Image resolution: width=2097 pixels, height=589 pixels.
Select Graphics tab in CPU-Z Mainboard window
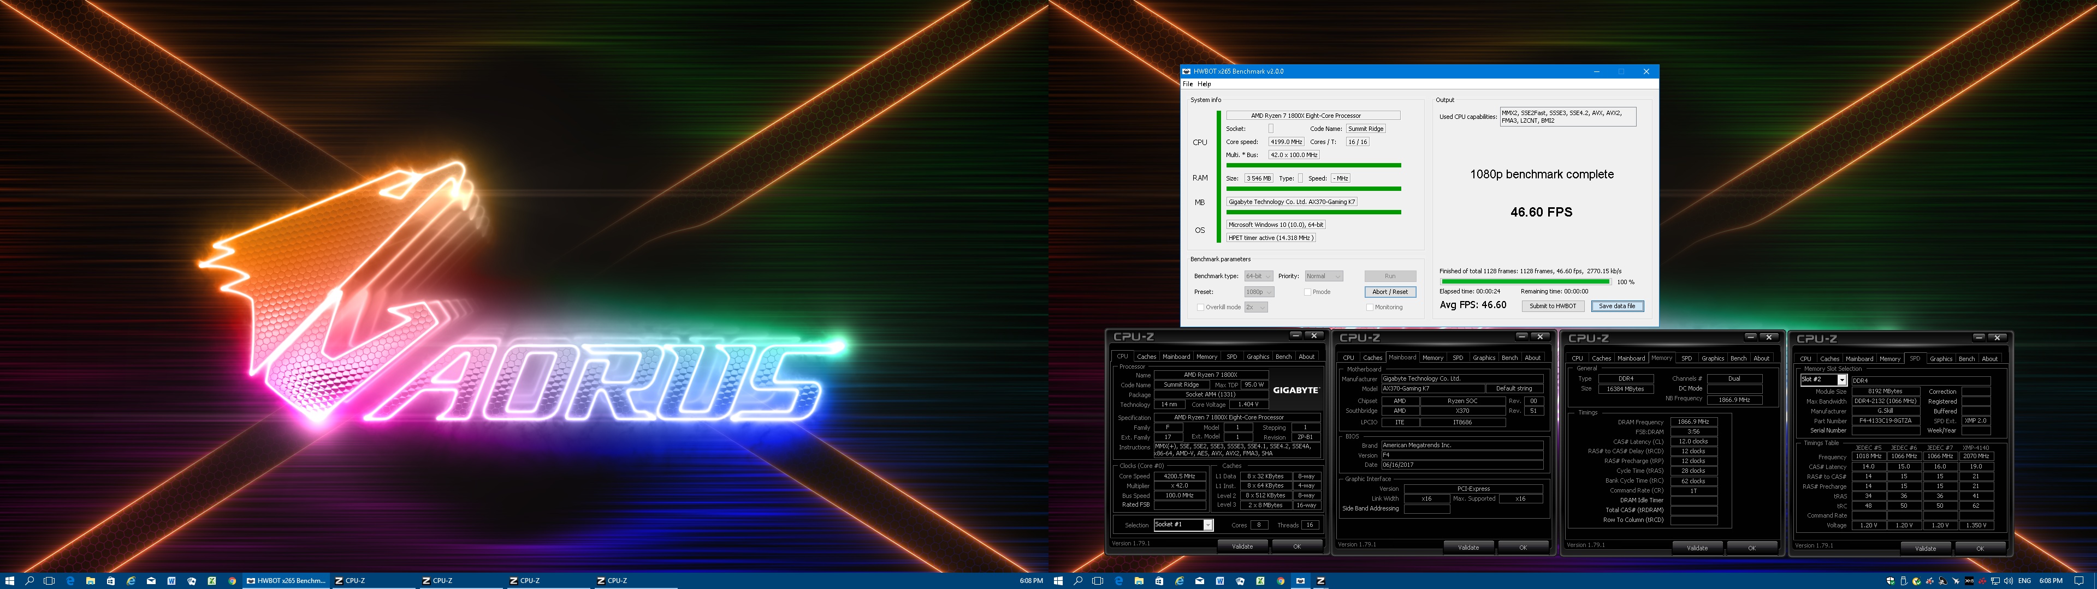[x=1483, y=358]
